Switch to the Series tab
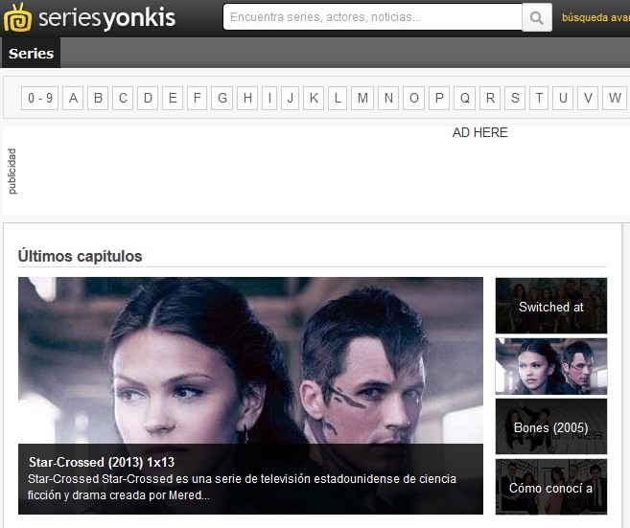Screen dimensions: 630x528 click(x=31, y=54)
